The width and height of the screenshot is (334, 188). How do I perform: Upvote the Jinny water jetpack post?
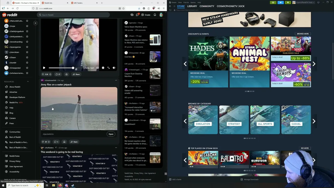click(43, 142)
